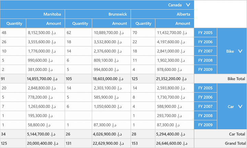The image size is (247, 148).
Task: Collapse the Canada column group chevron
Action: pos(188,5)
